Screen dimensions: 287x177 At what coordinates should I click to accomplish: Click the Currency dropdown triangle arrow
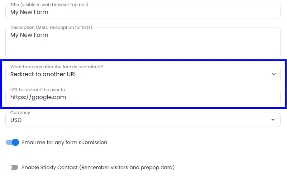pyautogui.click(x=273, y=120)
